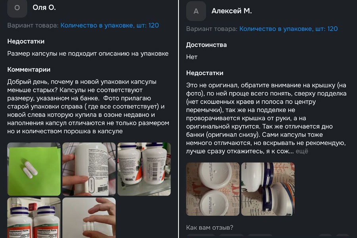
Task: Select the "Недостатки" heading in Оля's review
Action: tap(26, 41)
